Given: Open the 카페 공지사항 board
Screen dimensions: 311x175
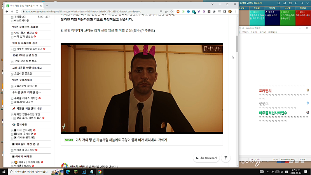Looking at the screenshot, I should [x=24, y=130].
